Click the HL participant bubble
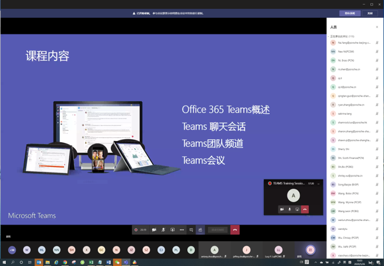Image resolution: width=384 pixels, height=266 pixels. [42, 250]
